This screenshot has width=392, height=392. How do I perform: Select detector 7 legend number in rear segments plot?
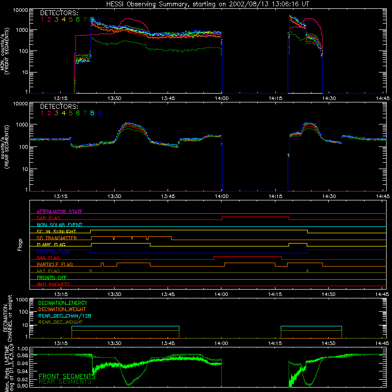(x=85, y=113)
